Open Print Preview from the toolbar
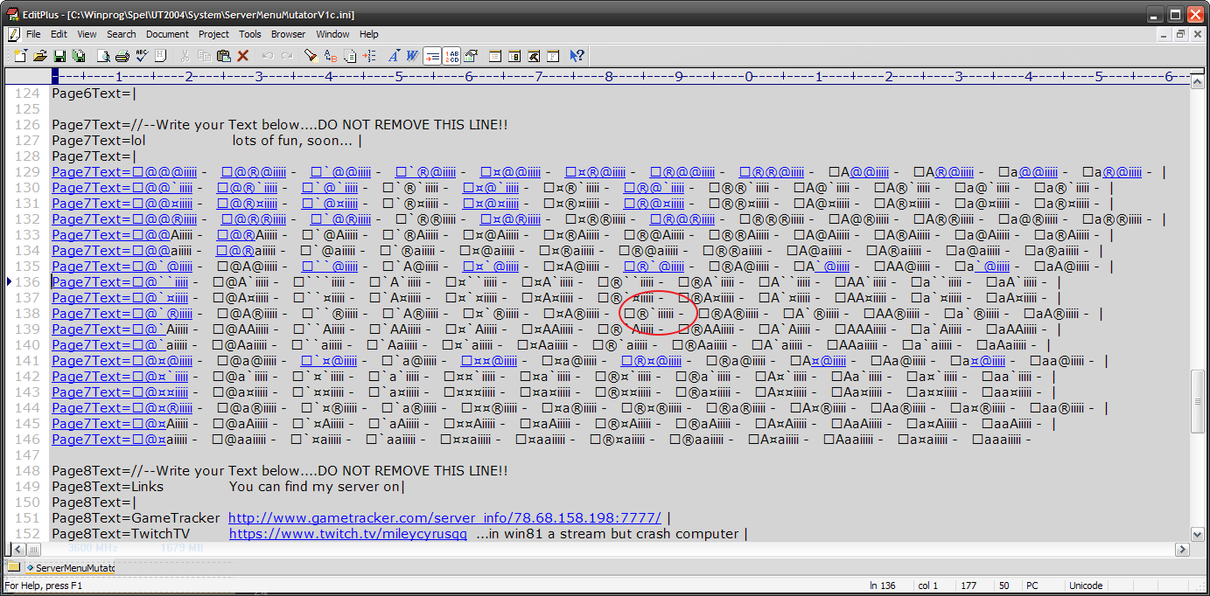This screenshot has width=1210, height=596. [x=102, y=56]
